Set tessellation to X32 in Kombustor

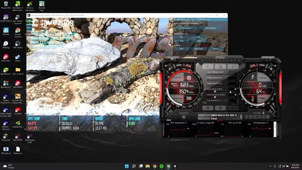pos(199,41)
